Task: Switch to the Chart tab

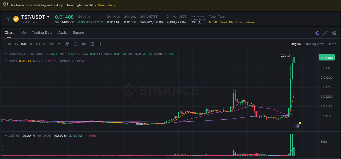Action: [x=9, y=33]
